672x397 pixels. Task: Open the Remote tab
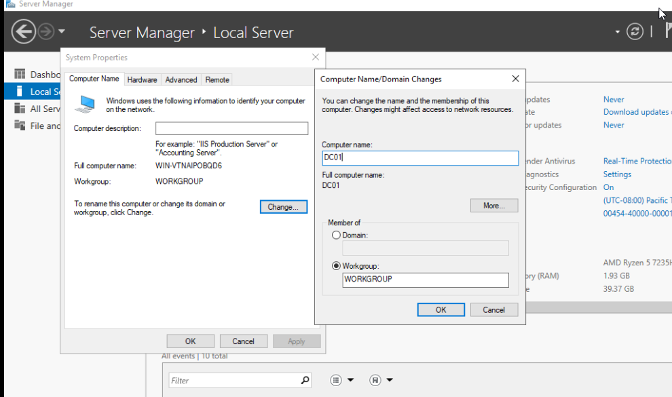(x=217, y=79)
